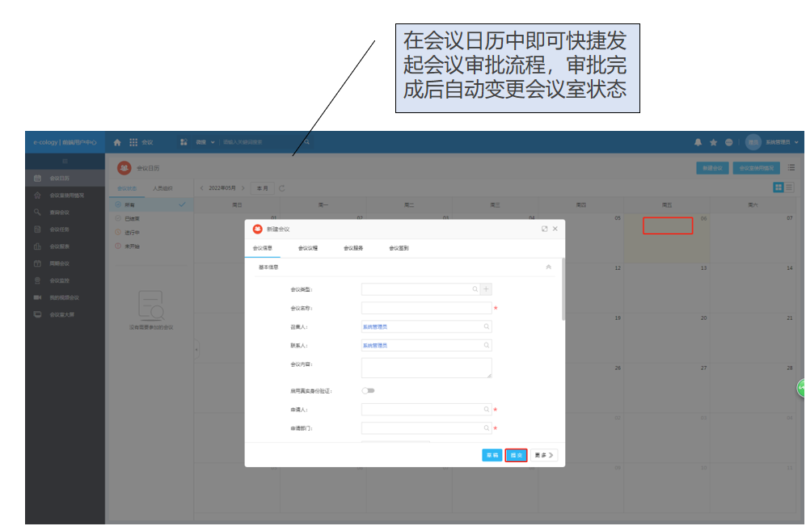Select the 进行中 meeting status filter
806x526 pixels.
[x=132, y=233]
